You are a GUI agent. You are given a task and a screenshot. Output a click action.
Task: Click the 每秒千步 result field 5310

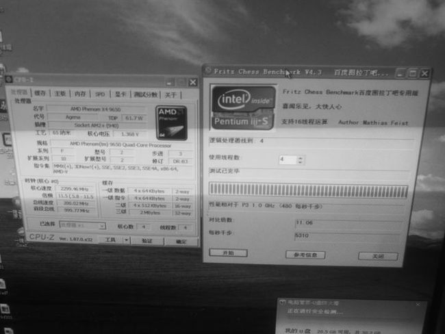pyautogui.click(x=348, y=235)
